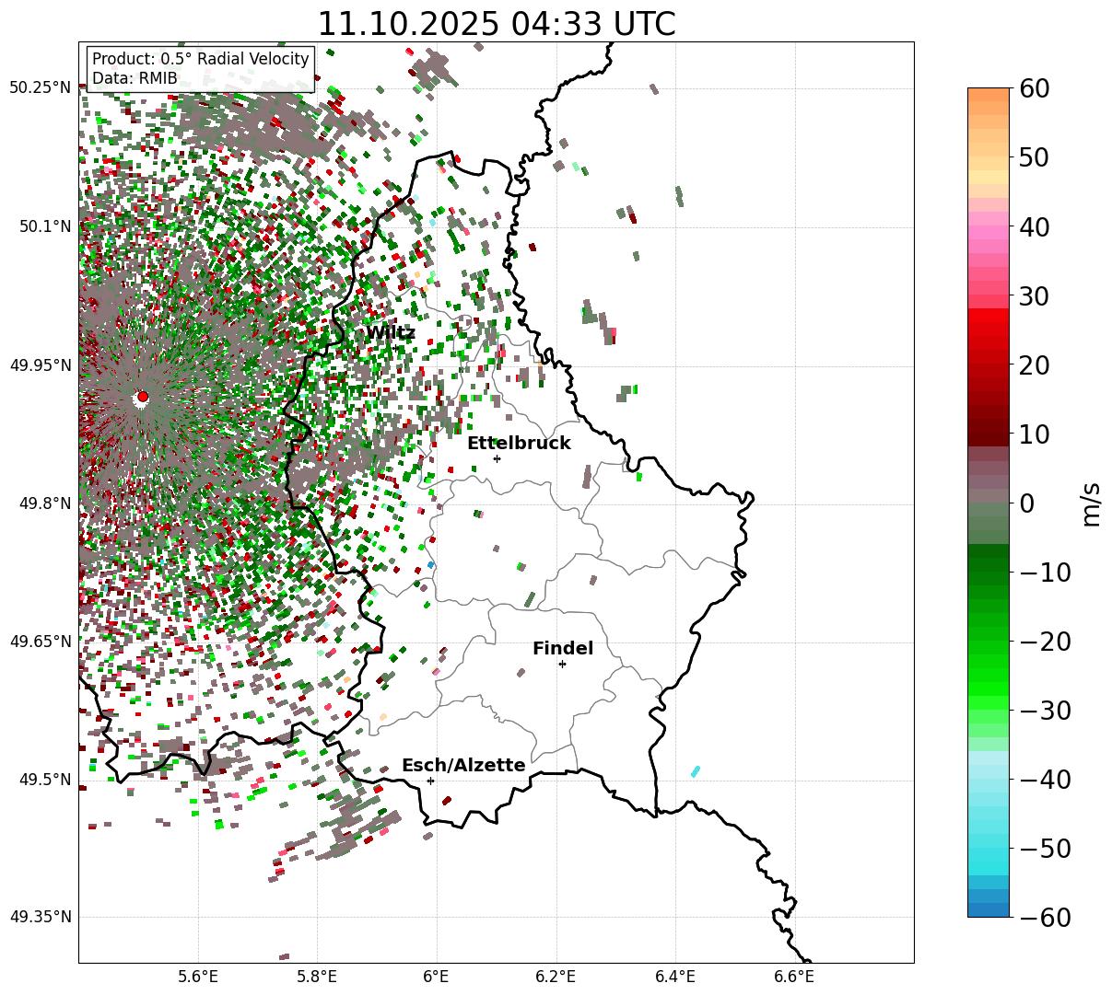Pick the bright green colorbar segment near −27

tap(989, 688)
